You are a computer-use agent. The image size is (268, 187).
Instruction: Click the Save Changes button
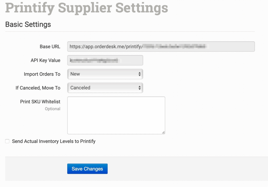coord(87,169)
